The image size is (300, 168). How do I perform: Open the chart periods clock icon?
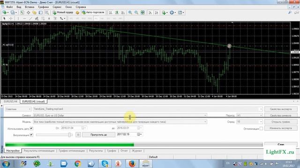[x=172, y=13]
